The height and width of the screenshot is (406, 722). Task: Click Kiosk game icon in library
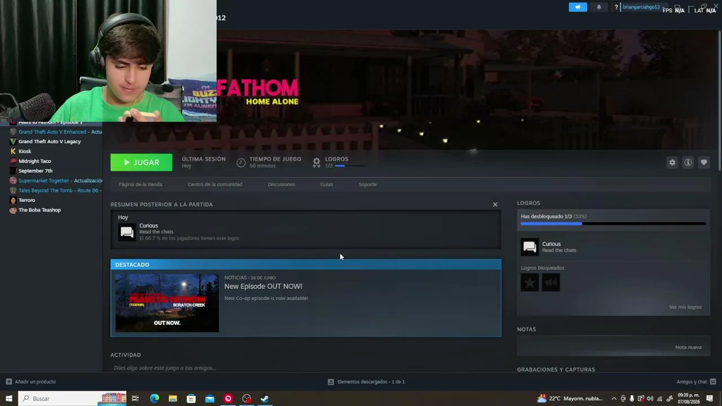tap(14, 151)
